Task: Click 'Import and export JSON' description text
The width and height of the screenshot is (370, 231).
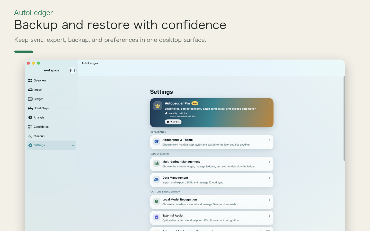Action: [193, 182]
